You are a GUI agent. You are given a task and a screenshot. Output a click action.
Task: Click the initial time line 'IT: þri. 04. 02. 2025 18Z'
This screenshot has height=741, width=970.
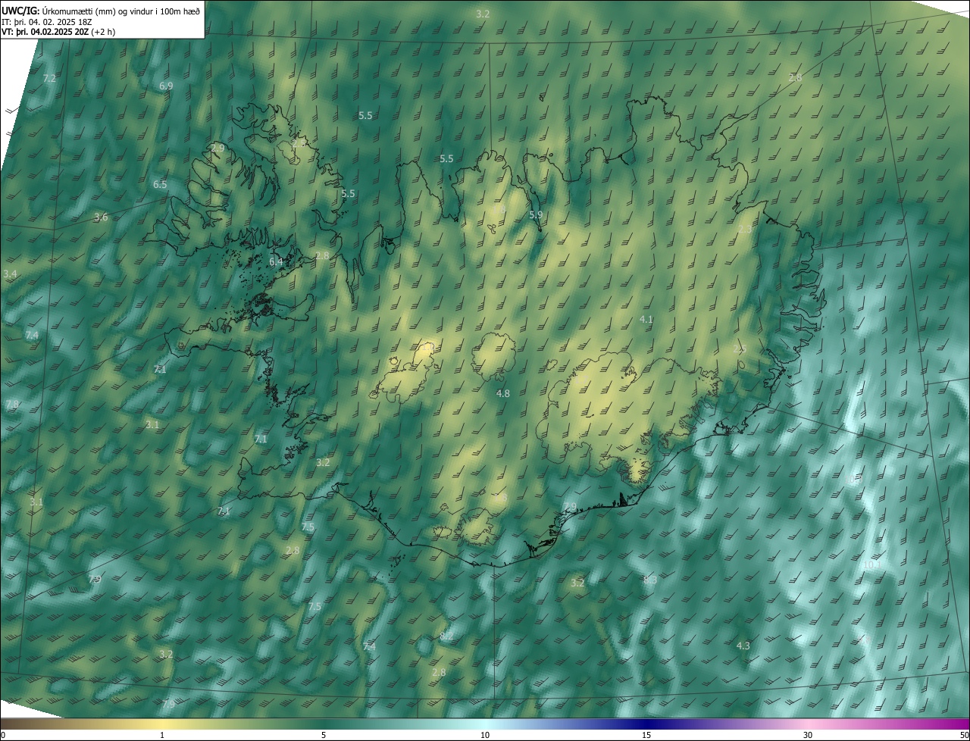pyautogui.click(x=47, y=21)
